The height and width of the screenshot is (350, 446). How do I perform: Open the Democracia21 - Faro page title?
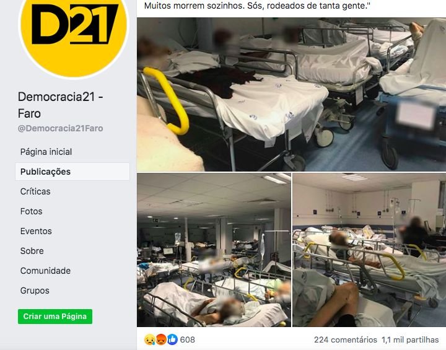pos(60,105)
